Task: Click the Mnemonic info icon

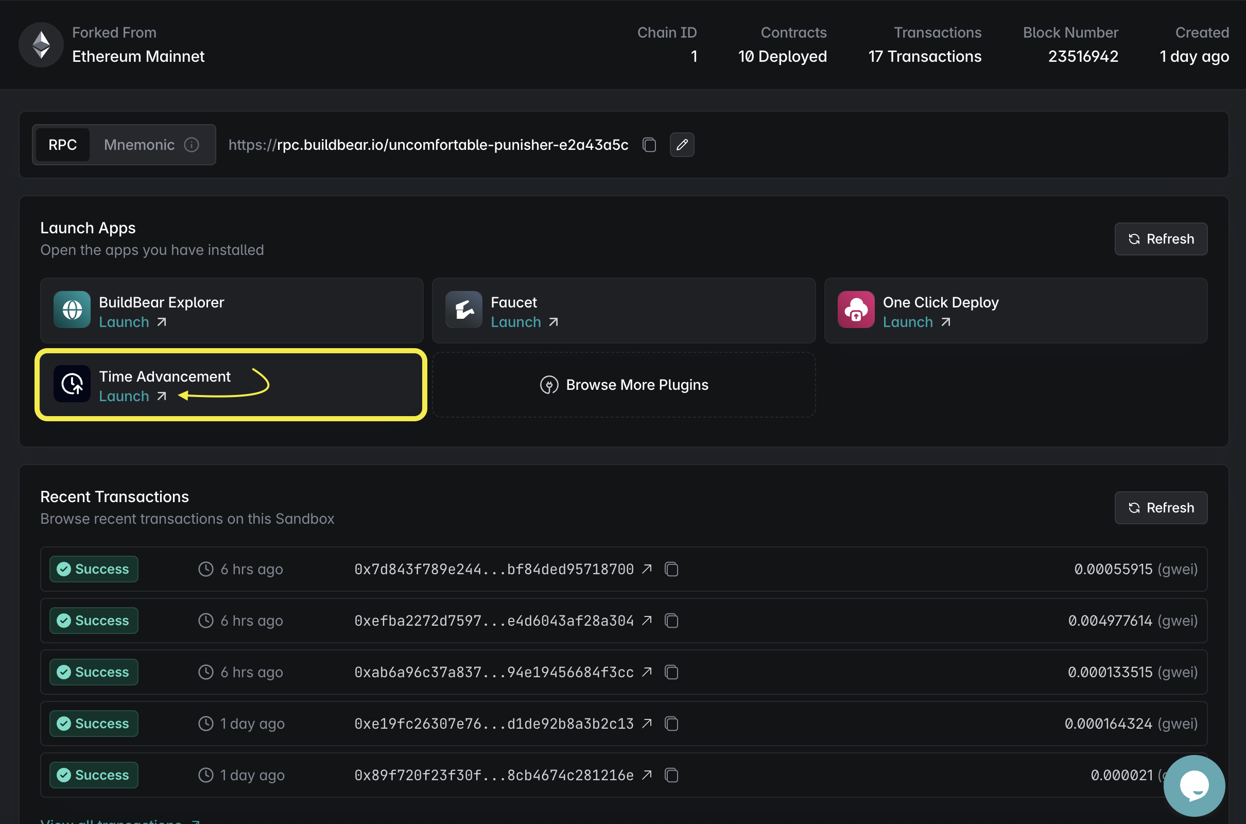Action: coord(192,145)
